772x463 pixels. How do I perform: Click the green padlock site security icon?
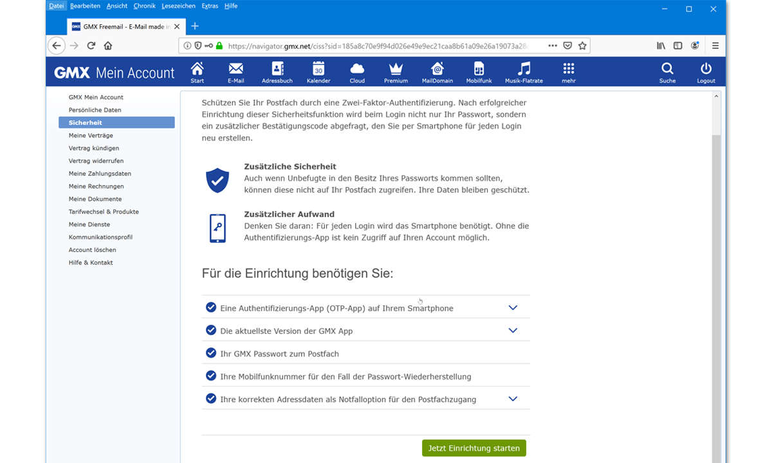click(219, 46)
